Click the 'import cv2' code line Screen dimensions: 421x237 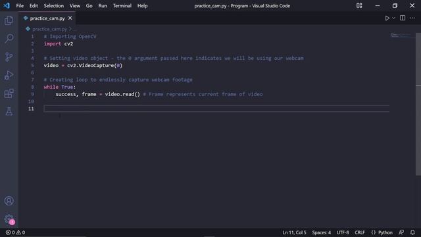(x=59, y=44)
